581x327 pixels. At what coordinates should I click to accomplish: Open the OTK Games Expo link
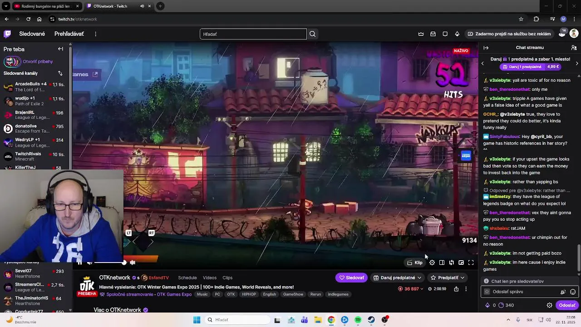tap(174, 294)
